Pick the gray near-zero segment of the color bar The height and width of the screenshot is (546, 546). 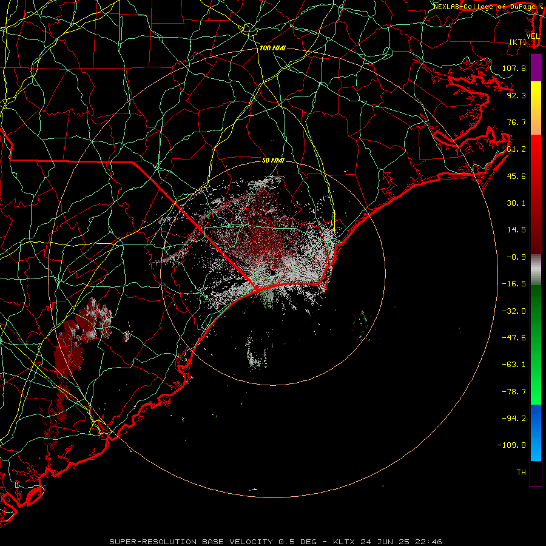point(536,268)
